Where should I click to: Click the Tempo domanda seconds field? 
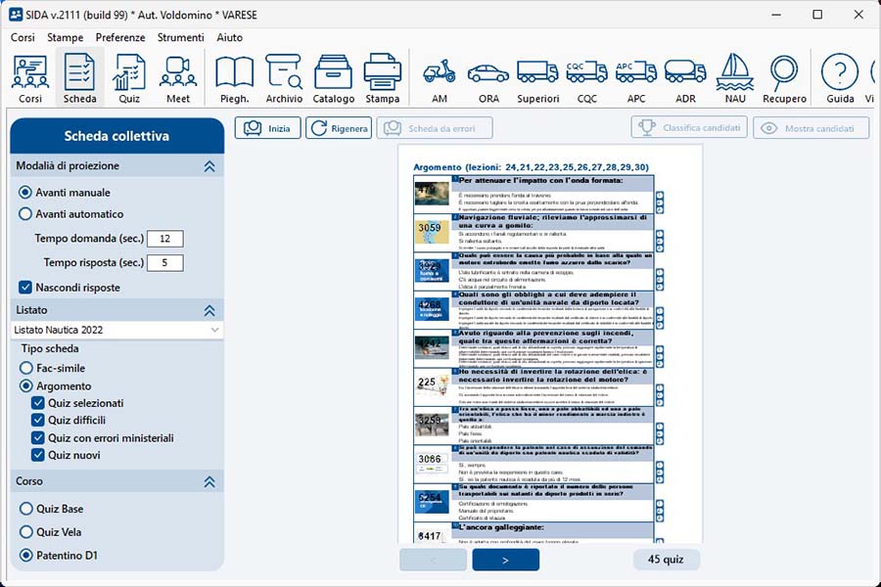(164, 239)
